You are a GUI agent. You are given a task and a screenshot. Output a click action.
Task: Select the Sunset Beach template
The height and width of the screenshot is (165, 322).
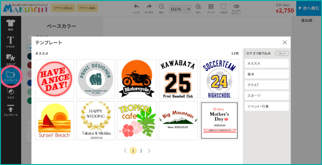(55, 121)
